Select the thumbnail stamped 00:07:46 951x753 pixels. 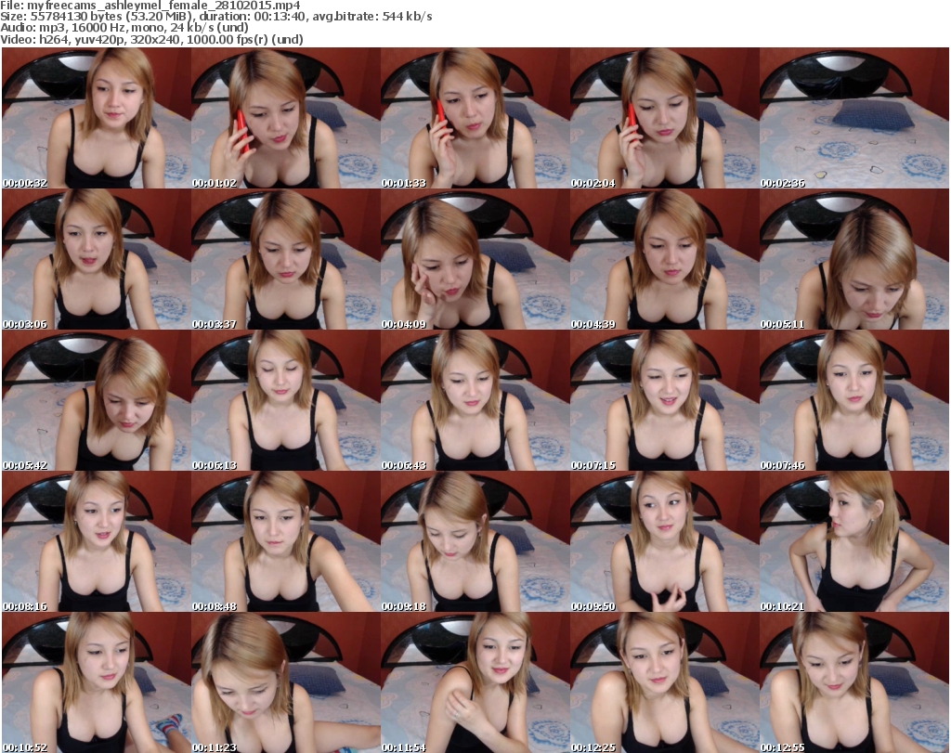(854, 401)
